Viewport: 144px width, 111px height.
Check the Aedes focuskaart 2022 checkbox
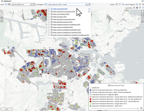coord(49,17)
